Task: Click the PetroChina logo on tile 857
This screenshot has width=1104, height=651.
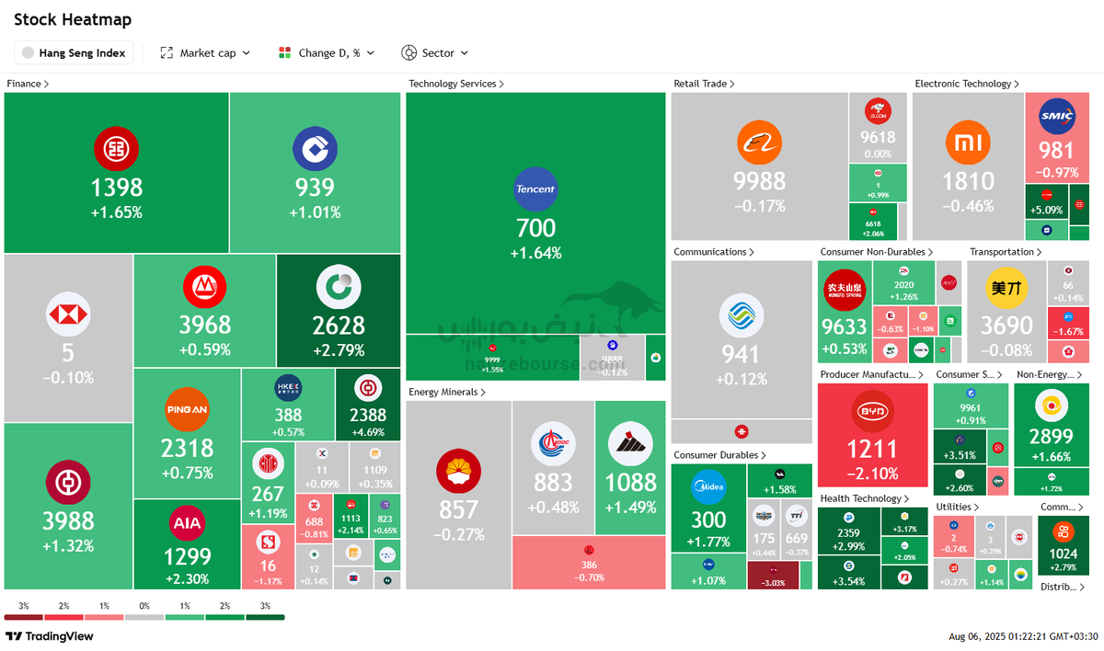Action: point(458,472)
